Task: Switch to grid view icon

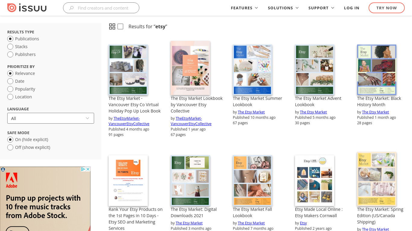Action: pyautogui.click(x=112, y=26)
